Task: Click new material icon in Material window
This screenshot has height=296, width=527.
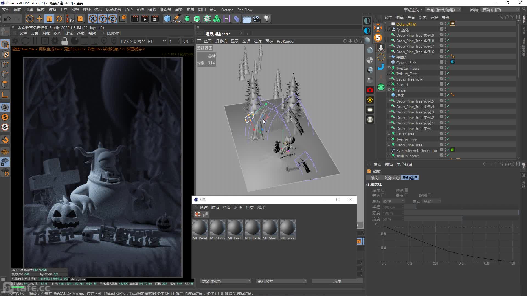Action: [x=198, y=214]
